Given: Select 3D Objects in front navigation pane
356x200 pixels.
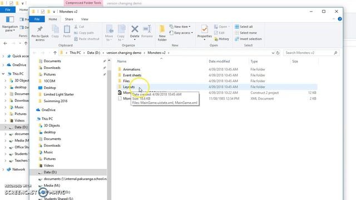Looking at the screenshot, I should pyautogui.click(x=52, y=126).
